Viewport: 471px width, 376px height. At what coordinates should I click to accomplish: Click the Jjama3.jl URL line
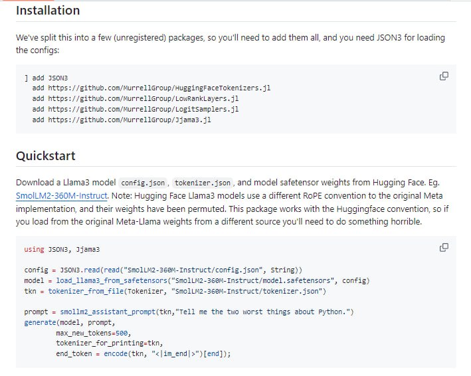124,120
